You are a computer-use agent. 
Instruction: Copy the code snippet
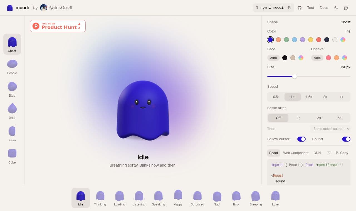[x=342, y=153]
